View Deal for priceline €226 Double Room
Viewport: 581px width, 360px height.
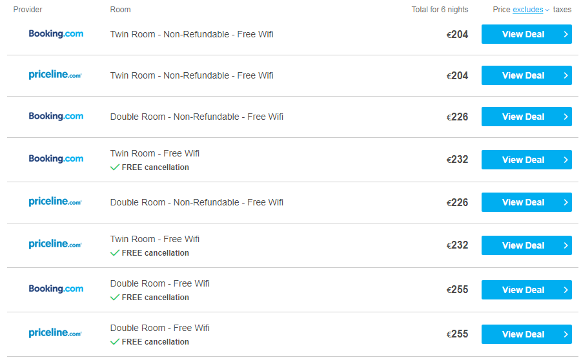coord(527,202)
